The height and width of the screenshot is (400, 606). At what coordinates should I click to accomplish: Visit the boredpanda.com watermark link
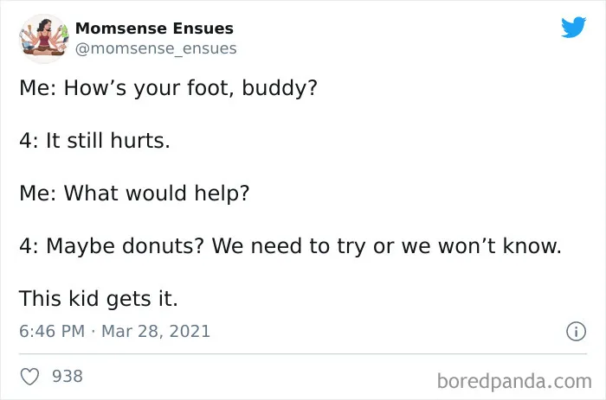514,381
